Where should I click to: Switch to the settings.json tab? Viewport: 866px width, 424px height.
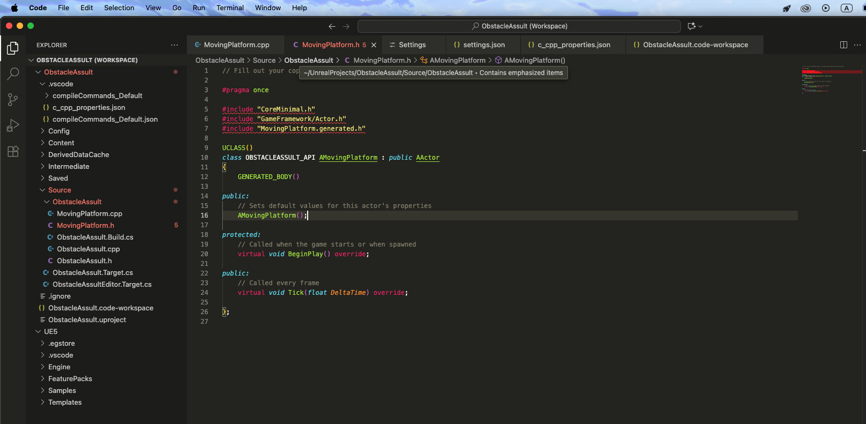(x=483, y=45)
